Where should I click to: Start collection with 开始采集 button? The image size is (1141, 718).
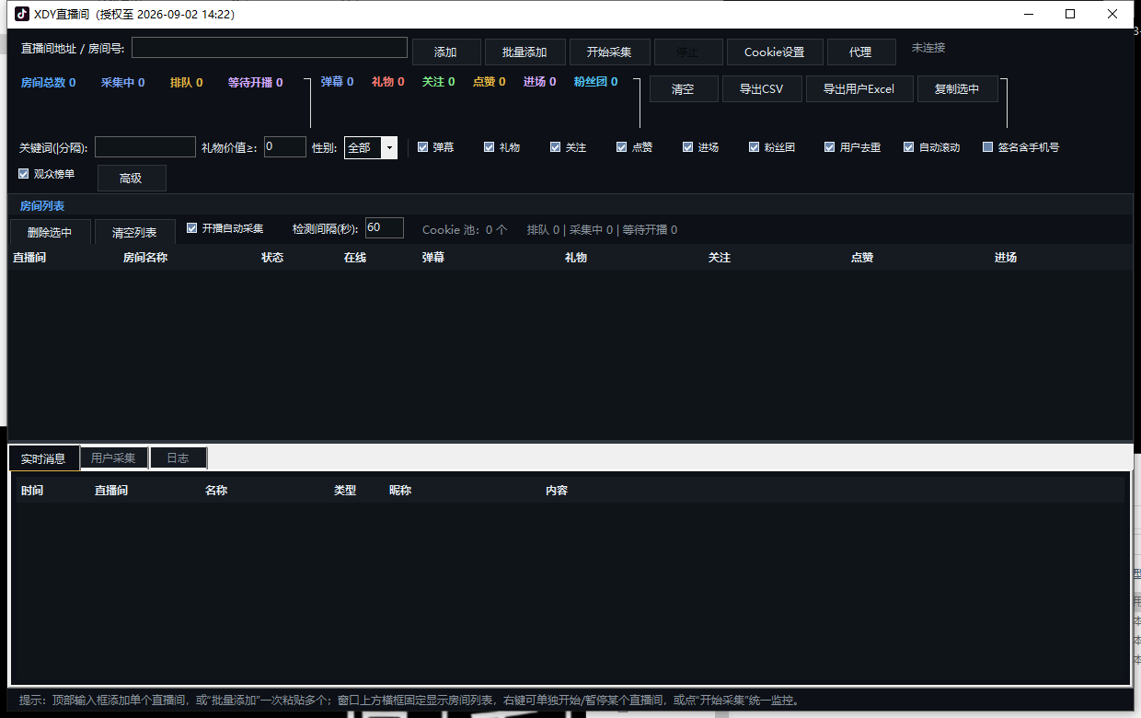pyautogui.click(x=609, y=52)
